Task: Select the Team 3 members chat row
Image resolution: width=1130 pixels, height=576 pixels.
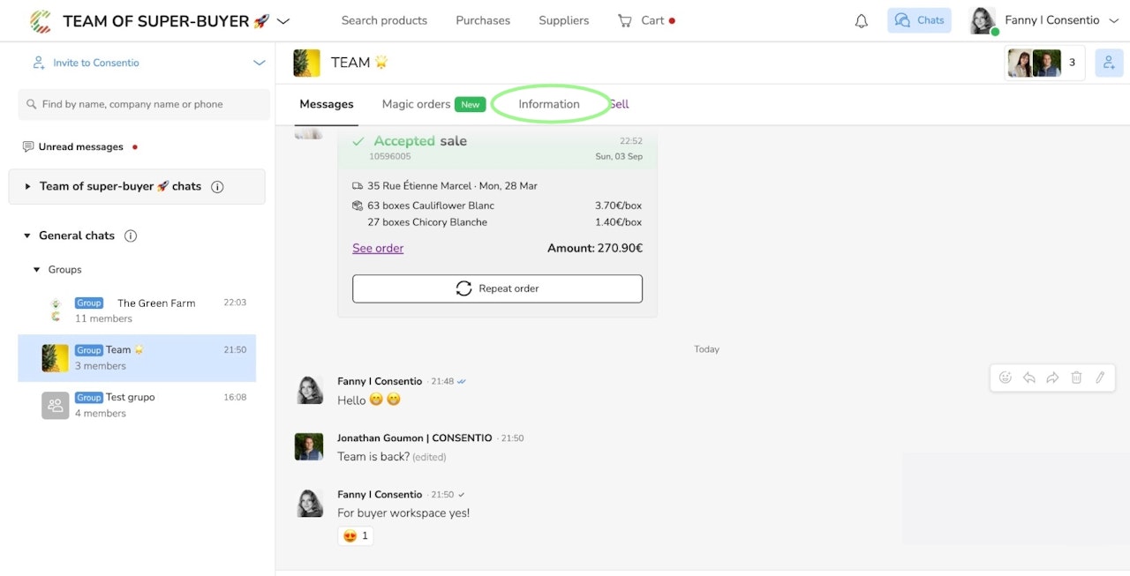Action: tap(137, 357)
